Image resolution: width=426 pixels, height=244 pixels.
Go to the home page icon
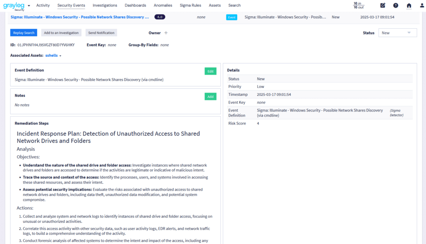(409, 5)
